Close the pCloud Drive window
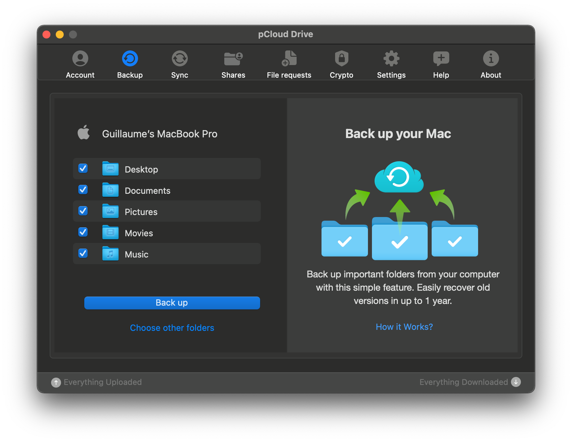572x442 pixels. (46, 35)
